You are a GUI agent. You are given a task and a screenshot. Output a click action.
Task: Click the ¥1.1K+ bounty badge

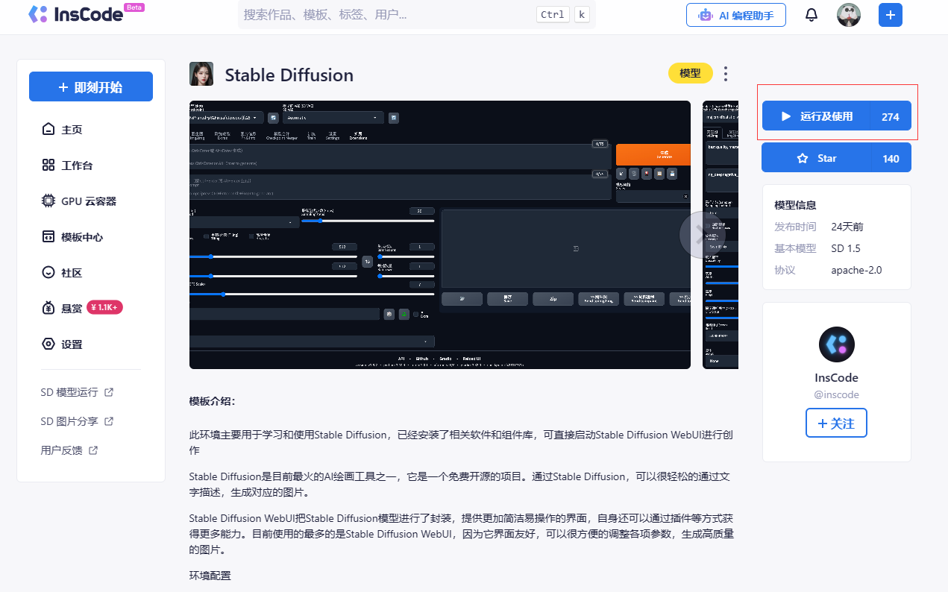[104, 307]
